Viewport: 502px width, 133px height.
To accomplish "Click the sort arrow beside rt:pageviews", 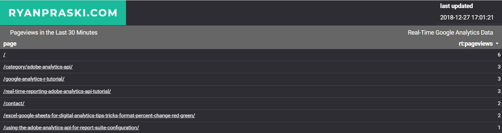I will click(497, 44).
